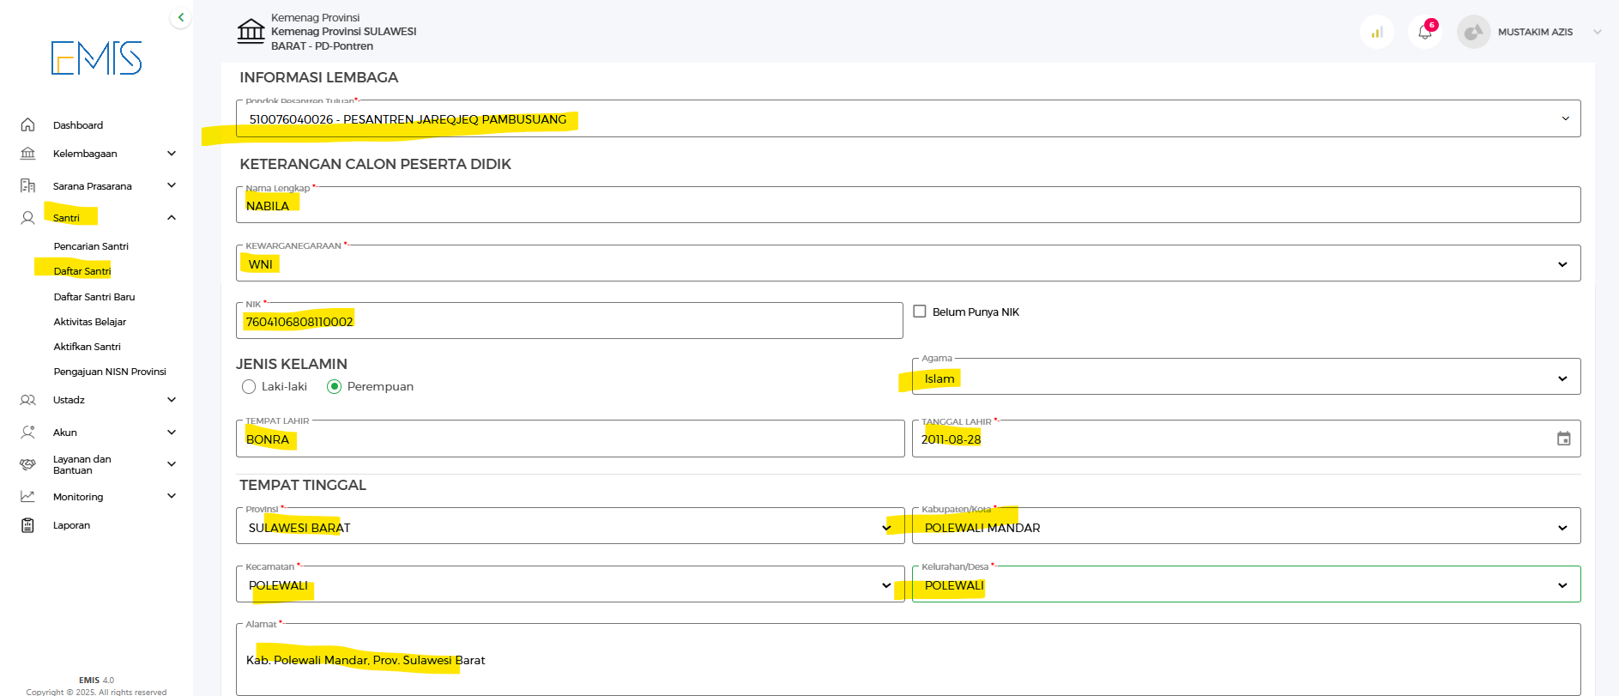Screen dimensions: 1619x696
Task: Open the Pondok Pesantren Tujuan dropdown
Action: (907, 119)
